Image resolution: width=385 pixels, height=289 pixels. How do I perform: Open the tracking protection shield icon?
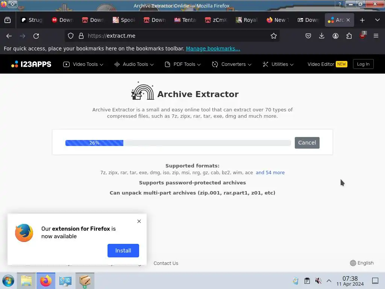tap(71, 36)
